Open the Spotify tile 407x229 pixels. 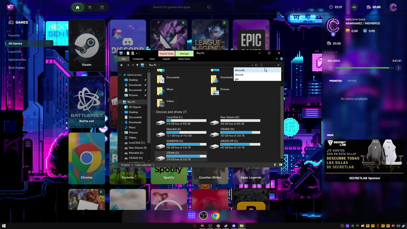(x=169, y=176)
